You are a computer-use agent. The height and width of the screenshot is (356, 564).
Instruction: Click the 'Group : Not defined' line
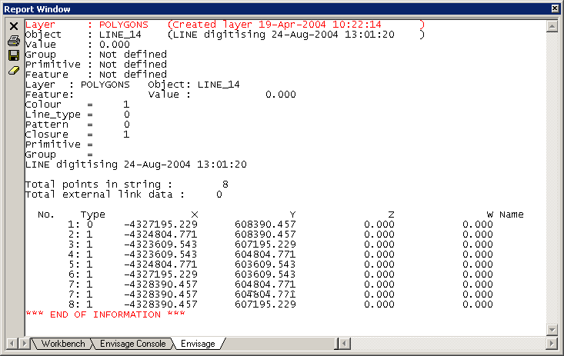pos(96,55)
